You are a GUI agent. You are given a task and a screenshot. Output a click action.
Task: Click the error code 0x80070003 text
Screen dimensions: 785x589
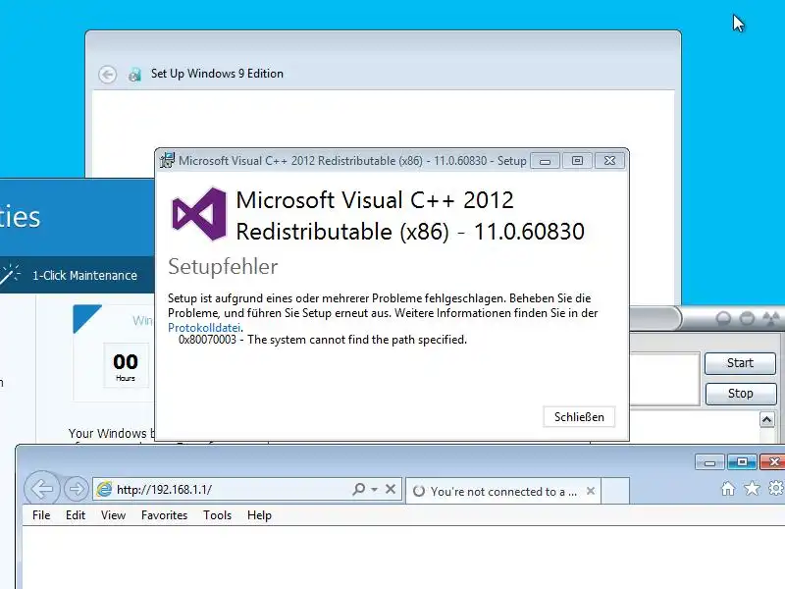coord(207,340)
